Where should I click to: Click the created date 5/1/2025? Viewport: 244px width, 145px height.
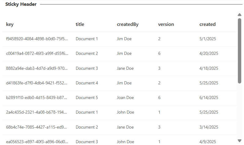pyautogui.click(x=207, y=39)
